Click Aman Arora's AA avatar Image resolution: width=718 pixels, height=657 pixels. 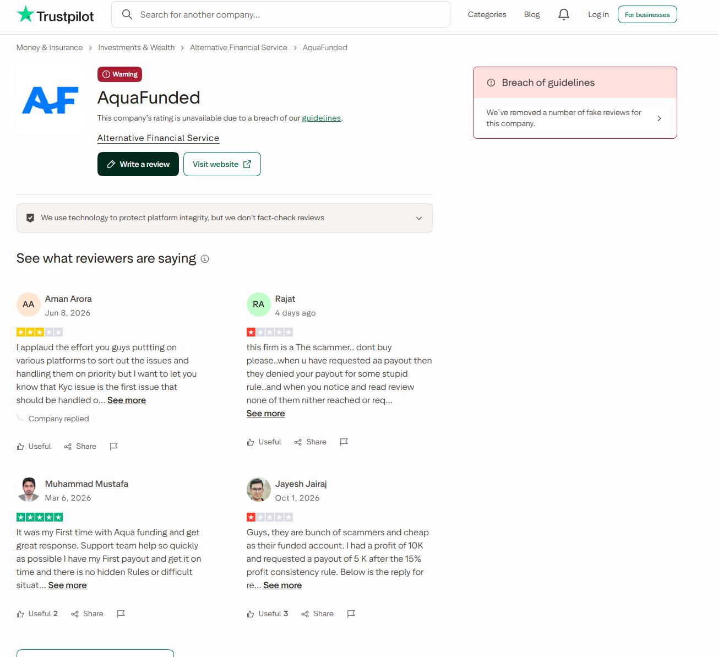29,305
